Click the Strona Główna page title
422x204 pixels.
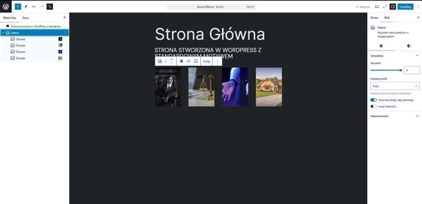click(210, 34)
